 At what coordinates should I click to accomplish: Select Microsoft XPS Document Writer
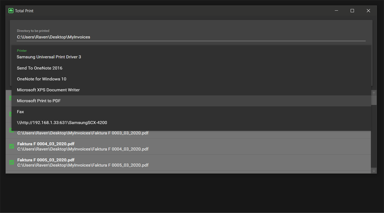(48, 90)
